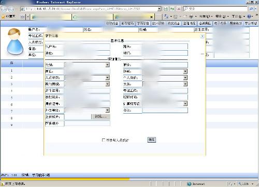
Task: Open the 学分等级 page tab
Action: (251, 23)
